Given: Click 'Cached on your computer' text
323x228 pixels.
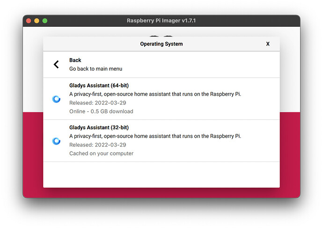Looking at the screenshot, I should pyautogui.click(x=102, y=154).
